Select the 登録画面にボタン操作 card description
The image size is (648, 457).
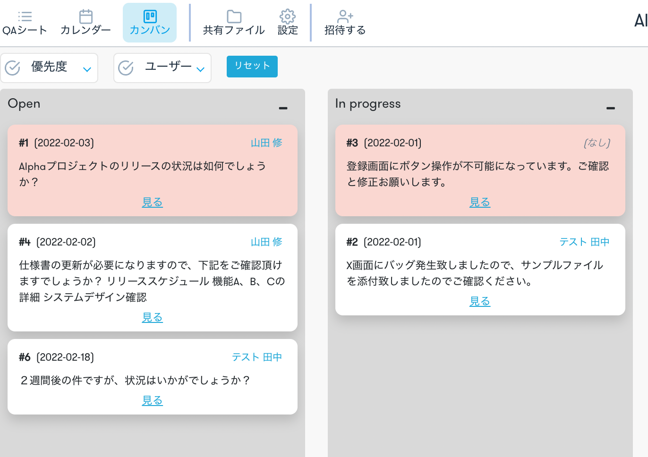[478, 174]
